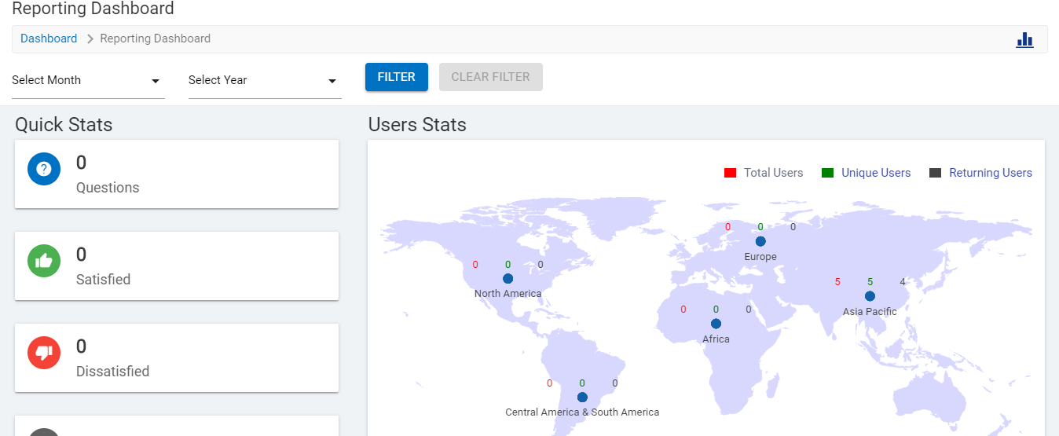The width and height of the screenshot is (1059, 436).
Task: Click the Questions question-mark icon
Action: 44,169
